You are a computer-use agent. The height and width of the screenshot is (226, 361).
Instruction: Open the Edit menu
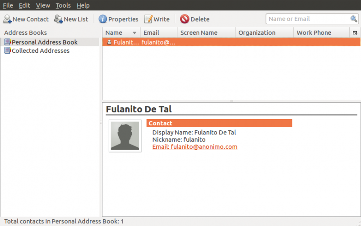[24, 5]
